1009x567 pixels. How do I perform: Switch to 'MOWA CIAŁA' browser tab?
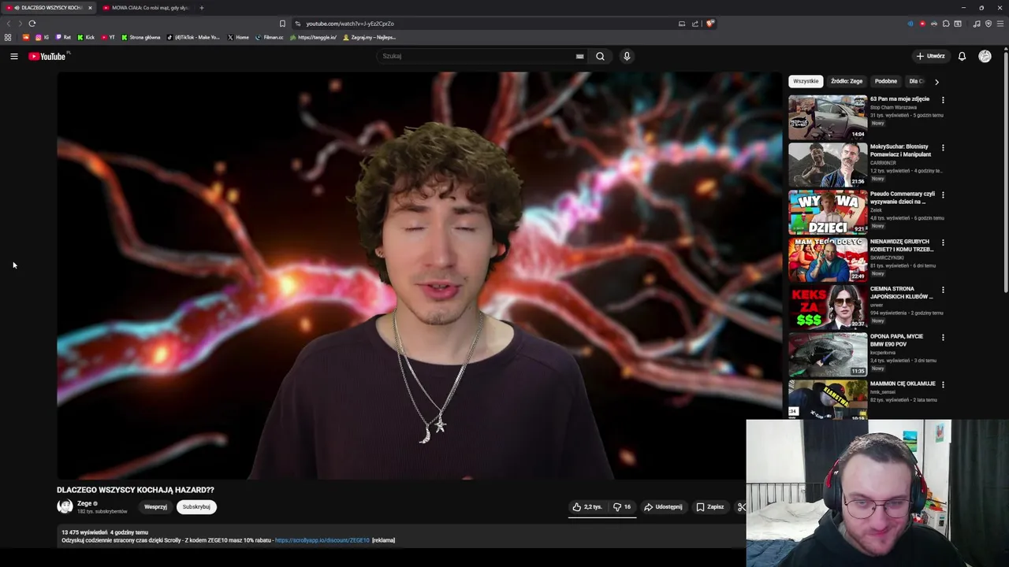pos(147,8)
